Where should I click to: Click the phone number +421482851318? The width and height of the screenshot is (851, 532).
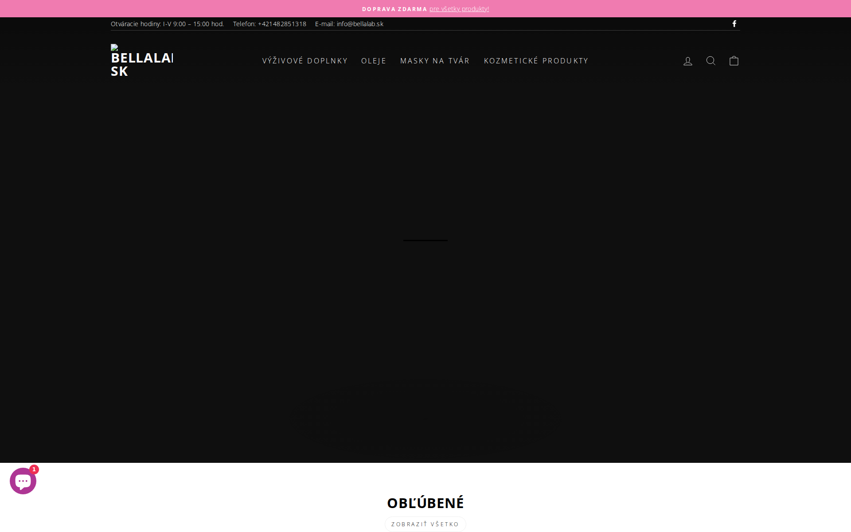tap(282, 24)
